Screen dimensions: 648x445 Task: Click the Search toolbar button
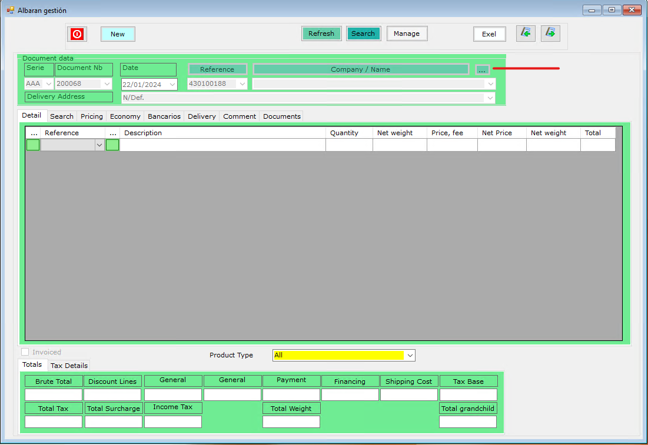click(x=363, y=34)
